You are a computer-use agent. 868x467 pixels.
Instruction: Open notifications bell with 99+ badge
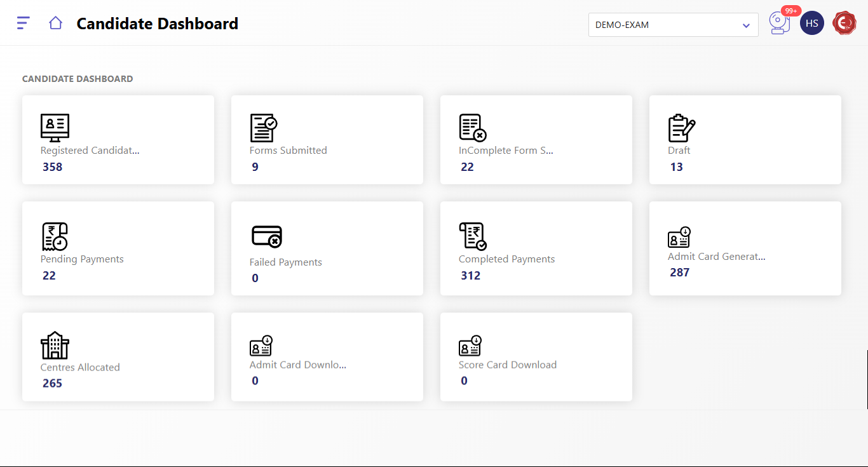778,24
